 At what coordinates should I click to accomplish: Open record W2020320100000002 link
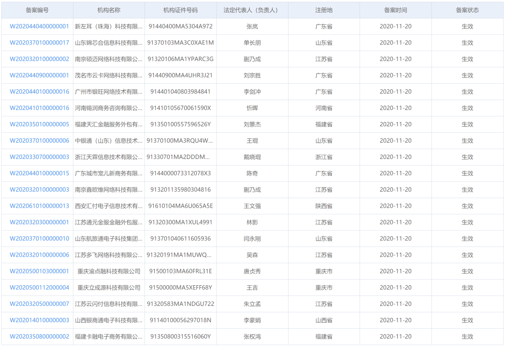39,59
